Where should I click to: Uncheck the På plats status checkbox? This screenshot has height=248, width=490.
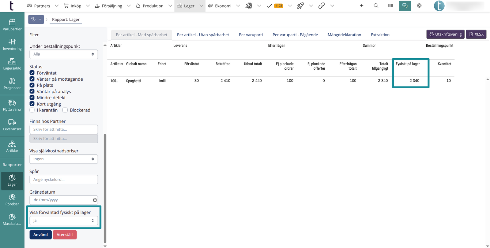[32, 85]
